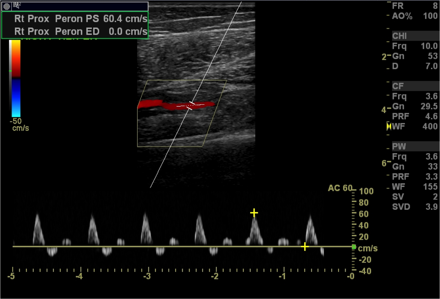440x299 pixels.
Task: Click the red color flow in vessel
Action: 152,104
